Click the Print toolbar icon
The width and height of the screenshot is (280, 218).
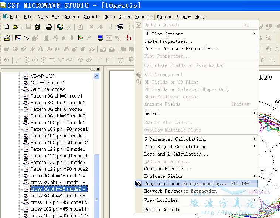click(x=48, y=27)
